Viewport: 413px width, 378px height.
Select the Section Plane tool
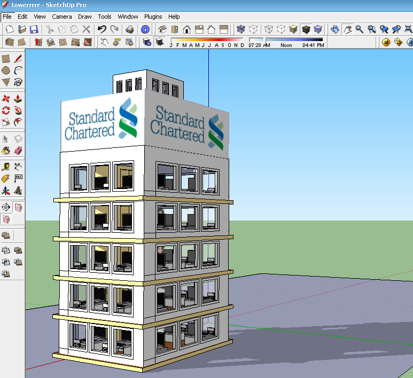coord(6,208)
